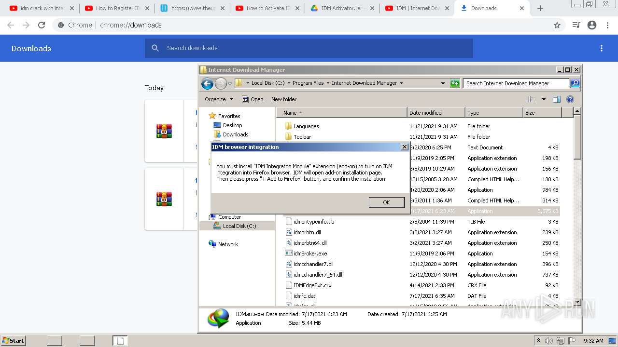Open Explorer help icon
Image resolution: width=618 pixels, height=347 pixels.
pos(570,99)
